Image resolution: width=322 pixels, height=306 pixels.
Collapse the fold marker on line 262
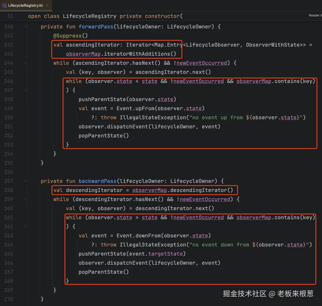click(25, 226)
